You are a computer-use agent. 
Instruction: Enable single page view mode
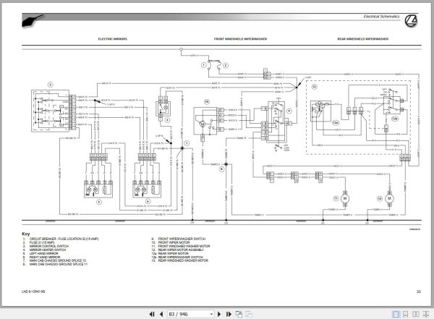pos(396,314)
